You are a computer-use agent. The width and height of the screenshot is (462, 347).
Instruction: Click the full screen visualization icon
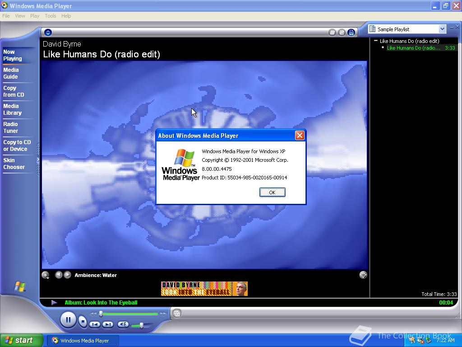363,275
